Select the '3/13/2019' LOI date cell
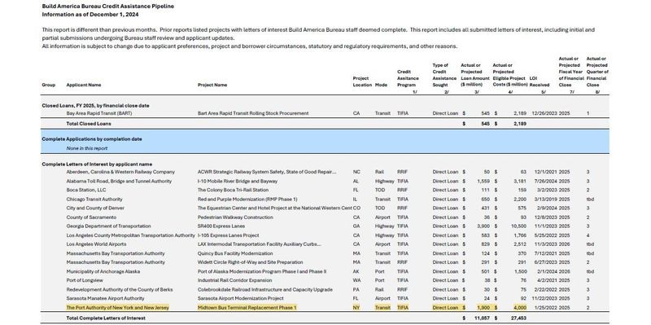 coord(546,199)
